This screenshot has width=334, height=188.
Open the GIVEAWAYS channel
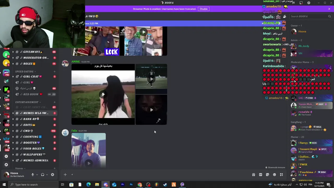tap(35, 52)
